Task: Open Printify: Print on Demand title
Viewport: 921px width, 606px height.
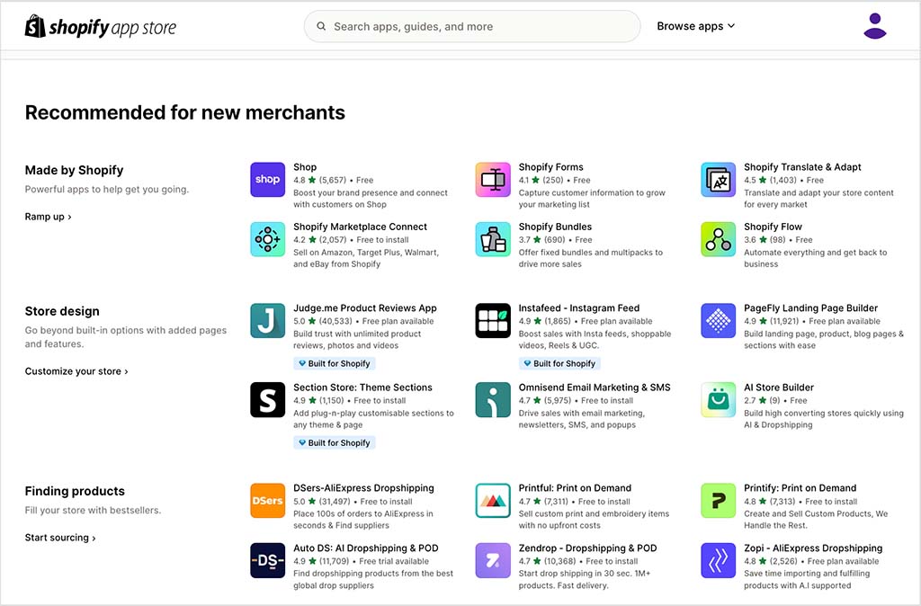Action: [x=800, y=488]
